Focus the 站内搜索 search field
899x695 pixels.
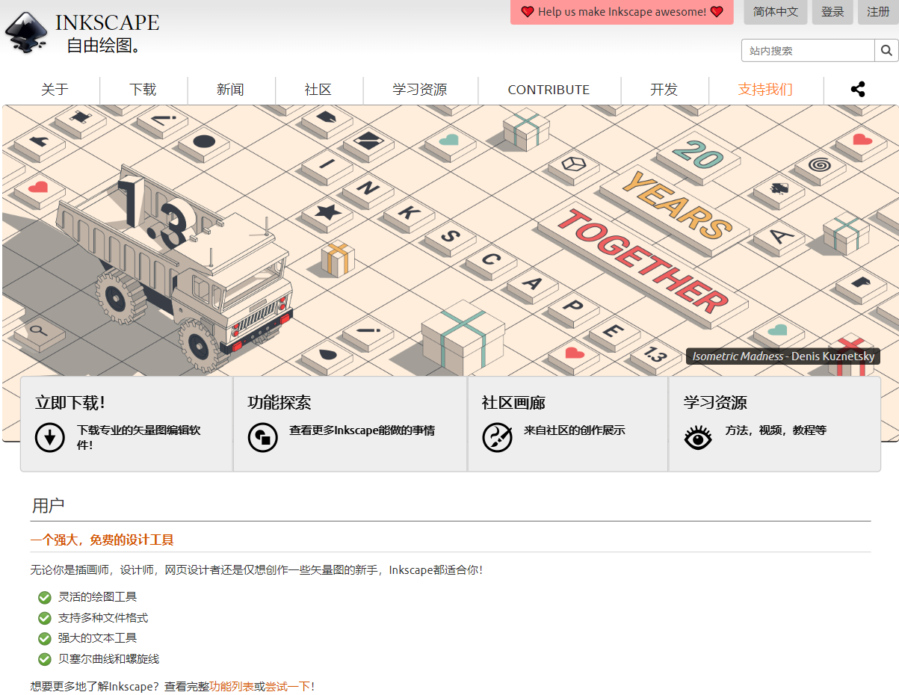(808, 51)
